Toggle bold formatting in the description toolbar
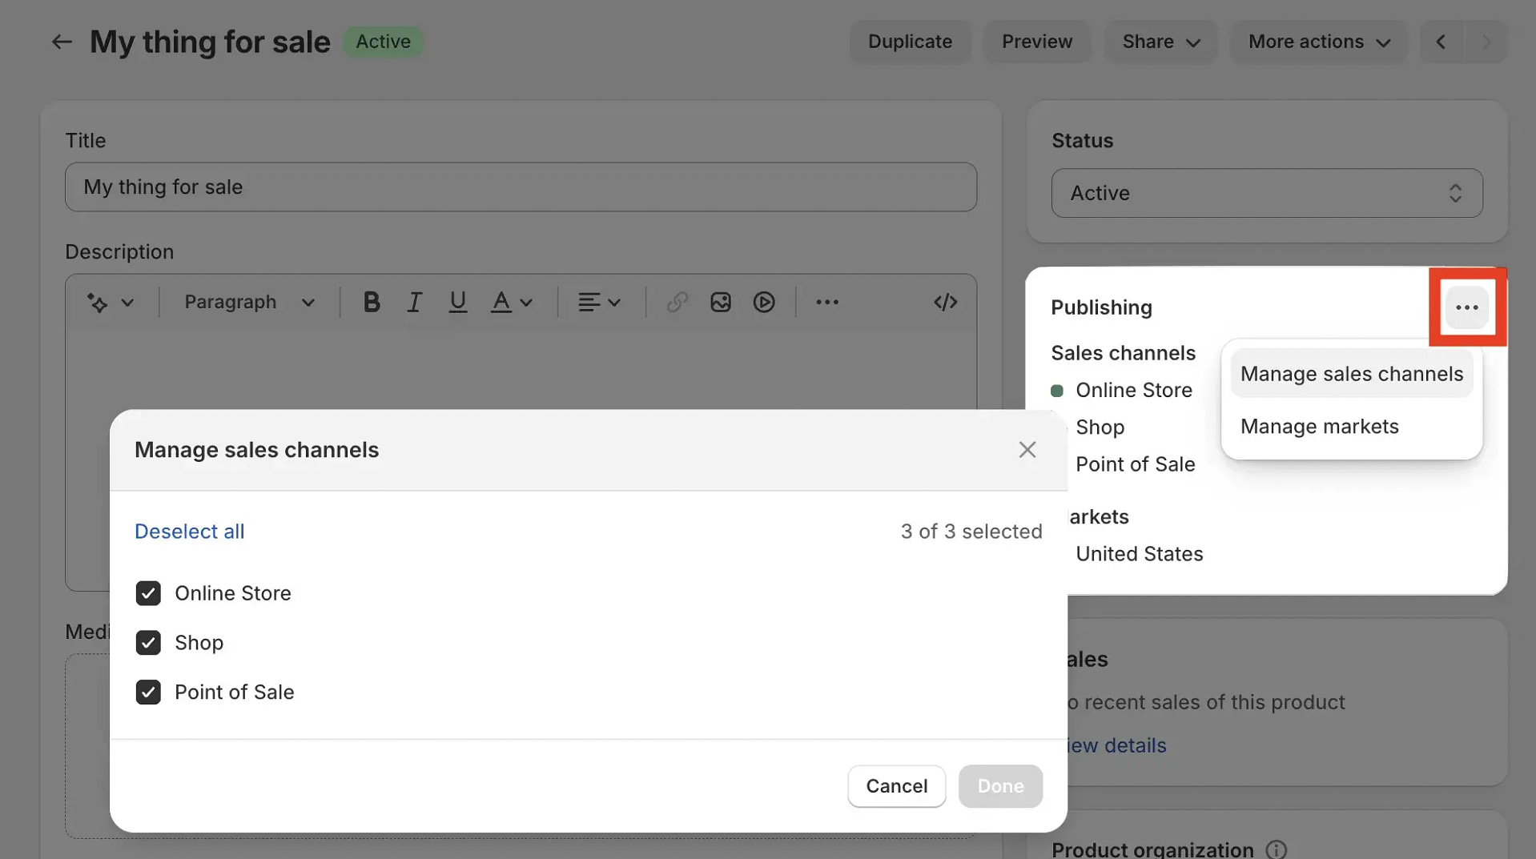The width and height of the screenshot is (1536, 859). [x=371, y=302]
